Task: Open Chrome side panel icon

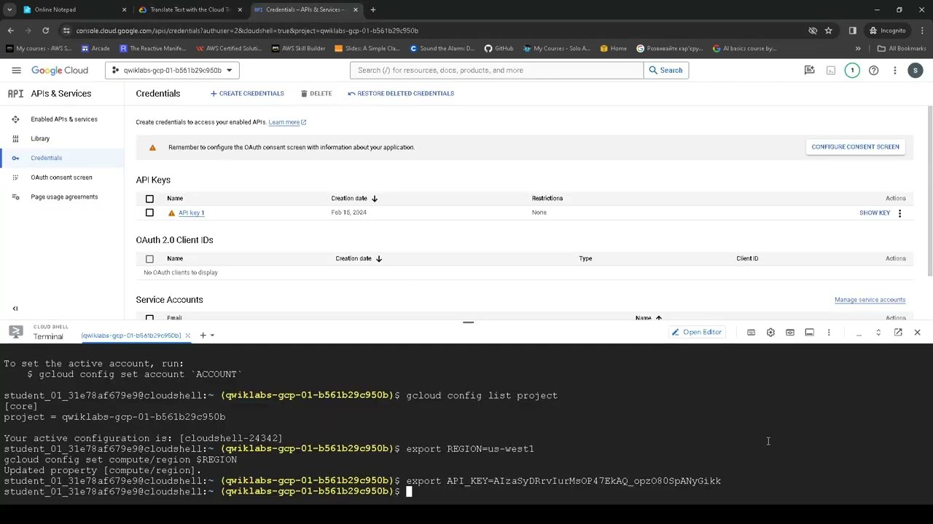Action: click(x=852, y=31)
